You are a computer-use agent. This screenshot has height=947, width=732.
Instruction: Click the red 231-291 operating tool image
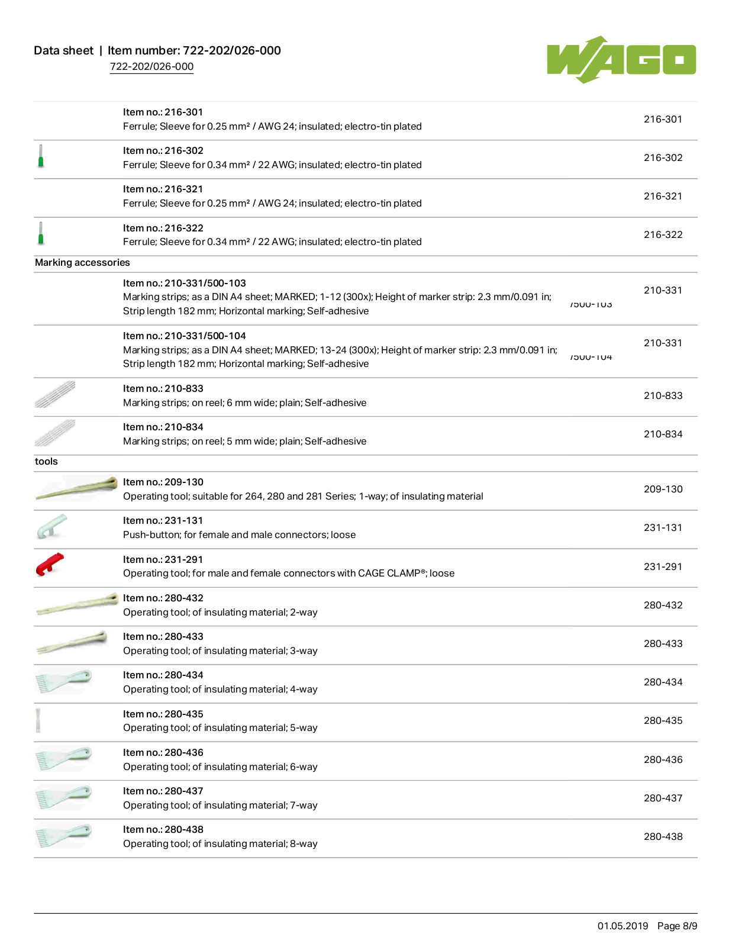[50, 564]
